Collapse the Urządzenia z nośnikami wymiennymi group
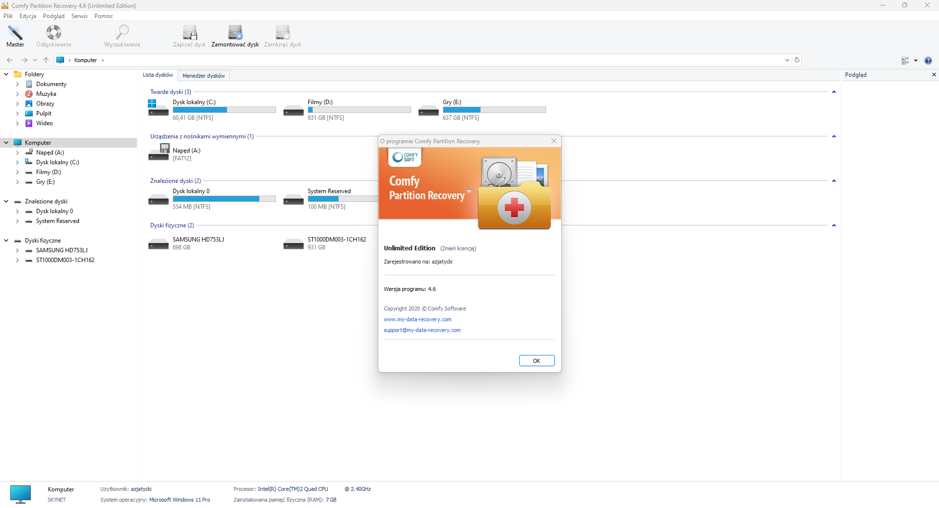This screenshot has width=939, height=508. tap(834, 136)
